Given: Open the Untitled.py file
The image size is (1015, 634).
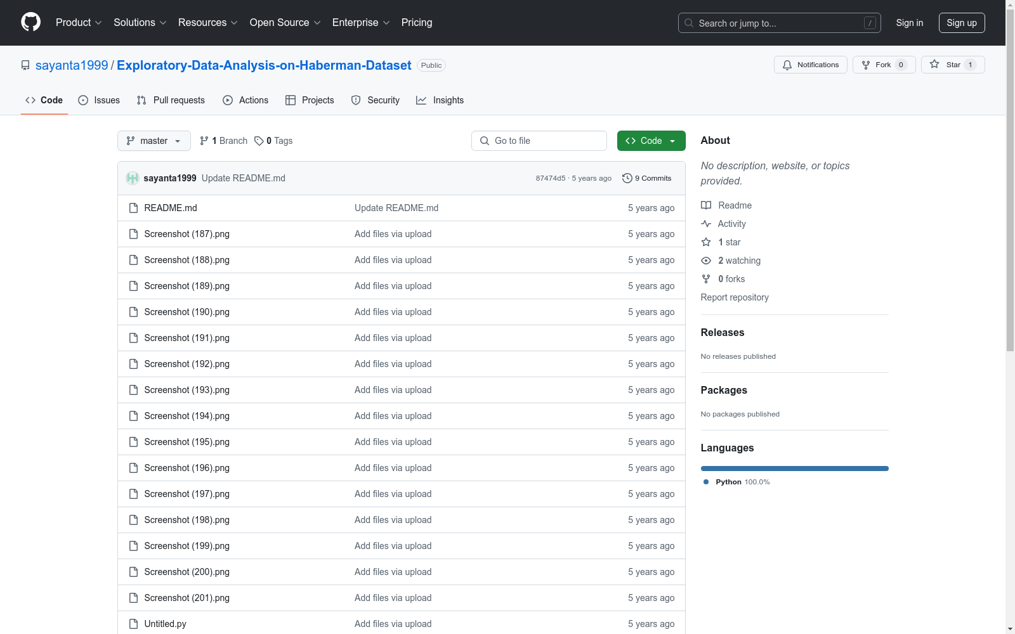Looking at the screenshot, I should (165, 624).
